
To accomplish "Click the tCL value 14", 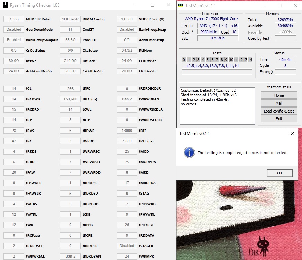I will (14, 89).
